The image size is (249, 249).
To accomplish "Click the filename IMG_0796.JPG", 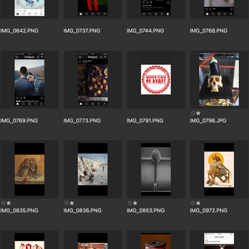I will click(208, 120).
